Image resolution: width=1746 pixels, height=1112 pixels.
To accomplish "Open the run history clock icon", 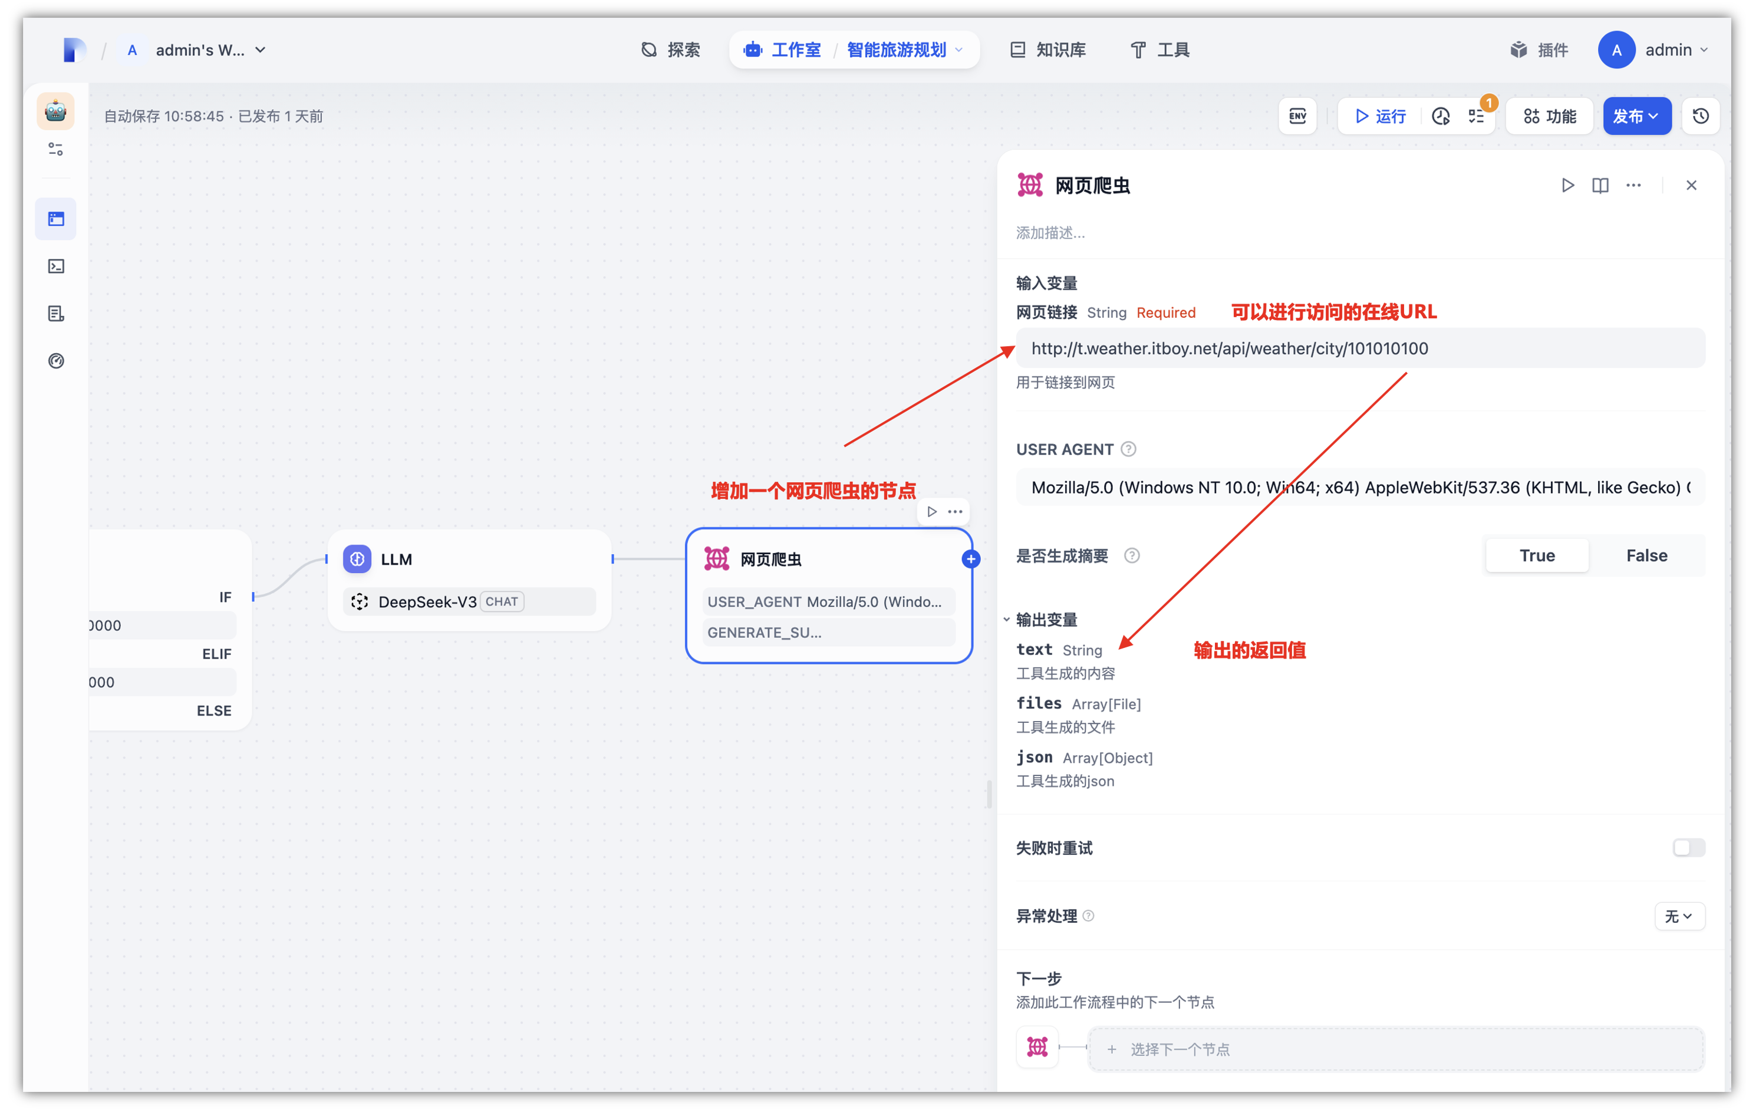I will [1440, 116].
